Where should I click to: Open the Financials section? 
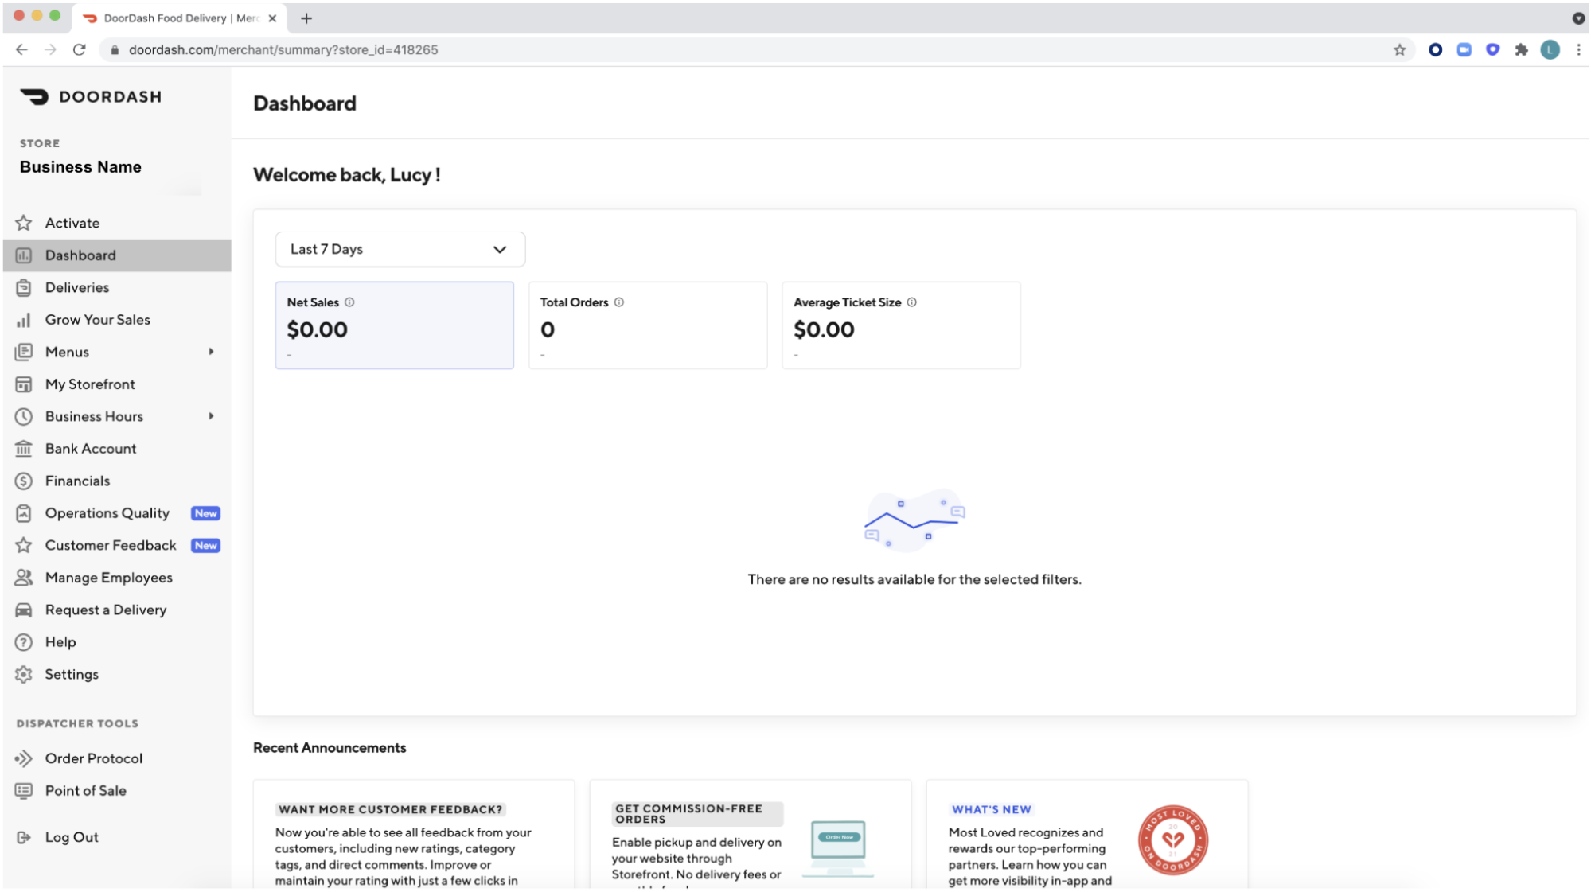coord(76,480)
